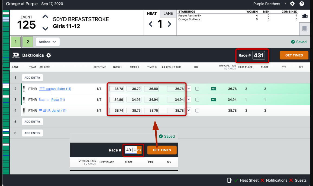The width and height of the screenshot is (313, 186).
Task: Check the DQ box for lane 2
Action: click(x=197, y=89)
